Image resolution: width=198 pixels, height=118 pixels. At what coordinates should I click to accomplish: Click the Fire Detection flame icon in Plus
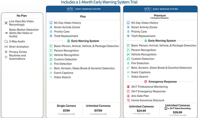tap(51, 64)
